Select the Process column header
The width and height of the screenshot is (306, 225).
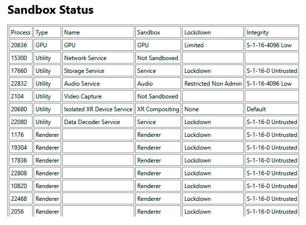point(21,32)
